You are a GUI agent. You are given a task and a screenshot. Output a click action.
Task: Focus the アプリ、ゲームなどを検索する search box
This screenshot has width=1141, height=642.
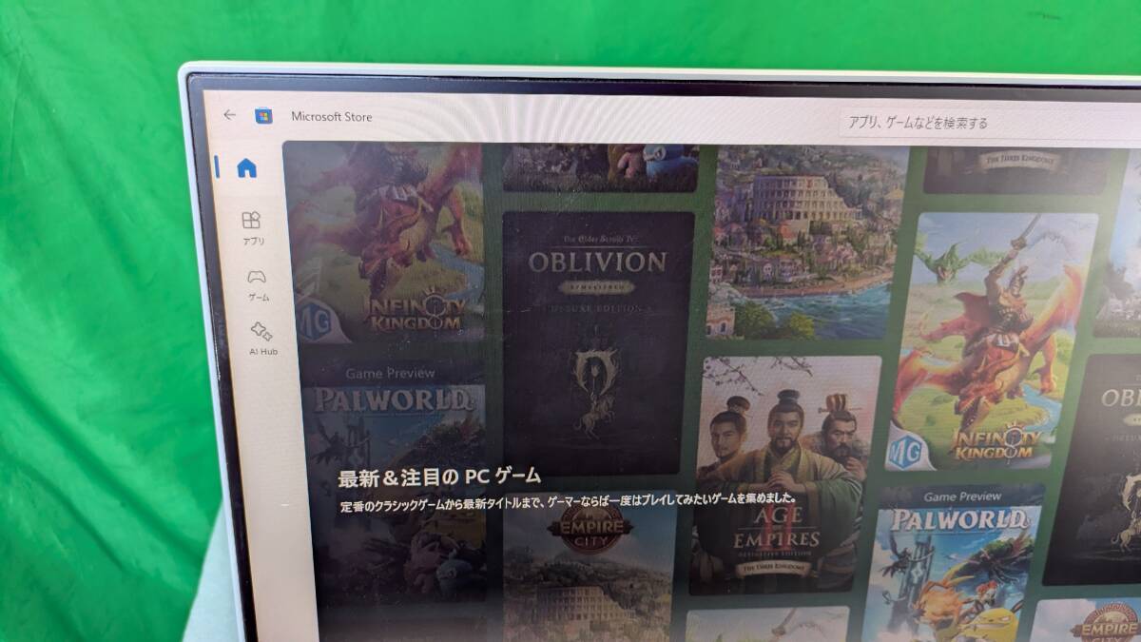(989, 123)
